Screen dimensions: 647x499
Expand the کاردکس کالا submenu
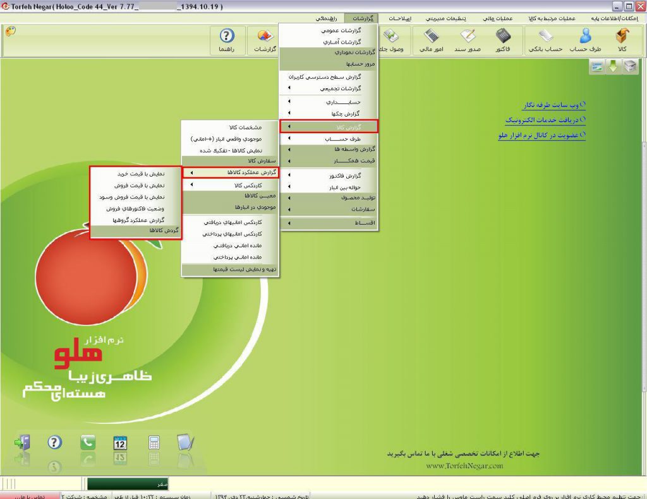tap(231, 185)
